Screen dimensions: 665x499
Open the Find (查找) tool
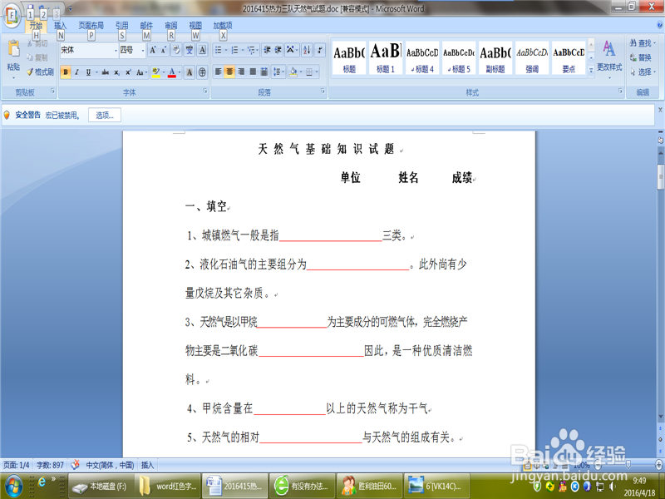(644, 43)
